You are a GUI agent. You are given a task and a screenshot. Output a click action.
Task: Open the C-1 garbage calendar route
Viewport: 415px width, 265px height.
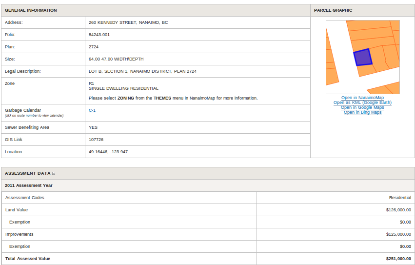(92, 110)
